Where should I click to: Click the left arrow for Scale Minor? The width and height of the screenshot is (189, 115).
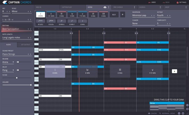pyautogui.click(x=28, y=11)
